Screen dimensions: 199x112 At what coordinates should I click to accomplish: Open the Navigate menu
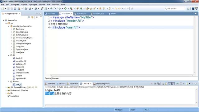click(x=15, y=5)
